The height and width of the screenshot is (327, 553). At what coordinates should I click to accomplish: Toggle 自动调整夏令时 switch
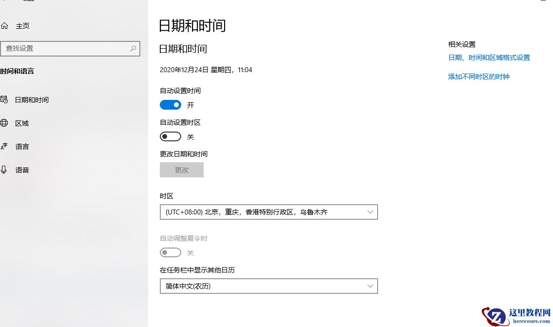[170, 252]
